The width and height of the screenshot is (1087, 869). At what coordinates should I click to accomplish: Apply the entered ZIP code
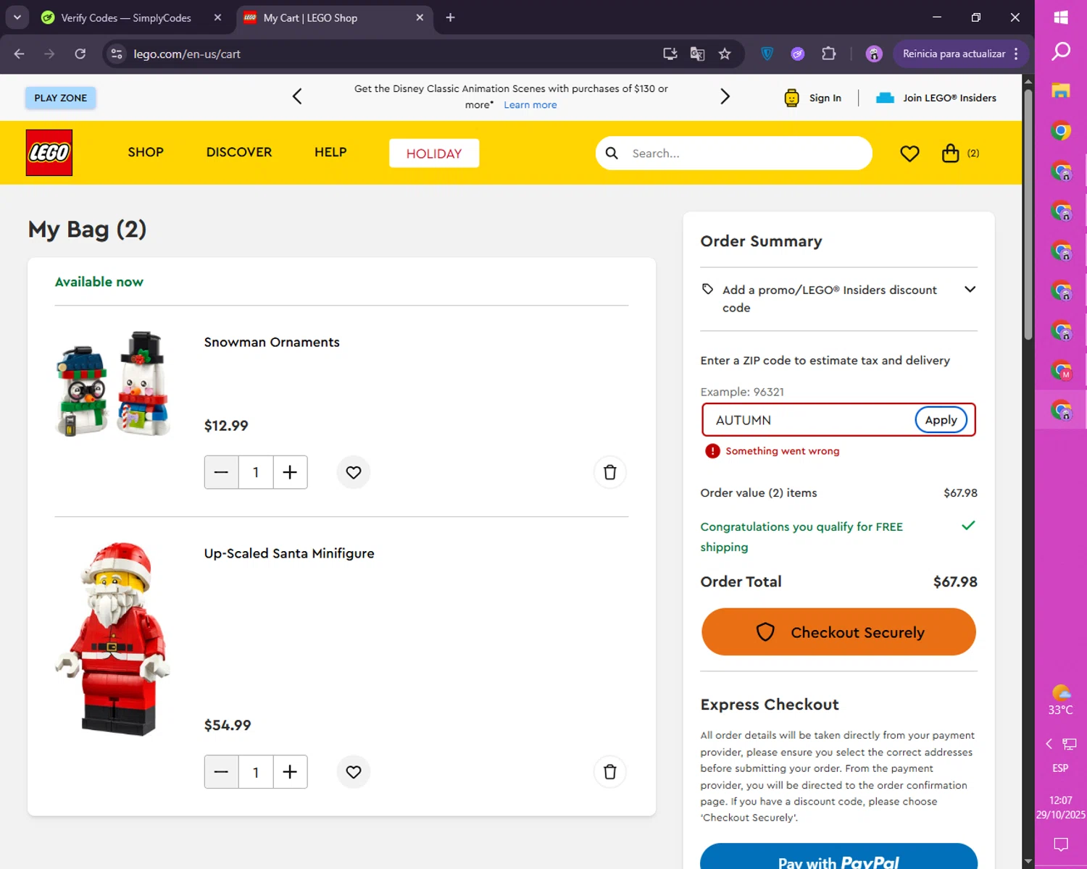click(x=941, y=420)
